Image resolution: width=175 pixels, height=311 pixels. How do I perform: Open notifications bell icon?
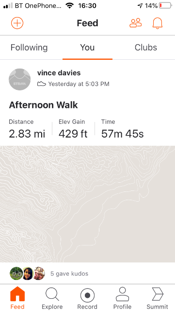click(x=158, y=23)
